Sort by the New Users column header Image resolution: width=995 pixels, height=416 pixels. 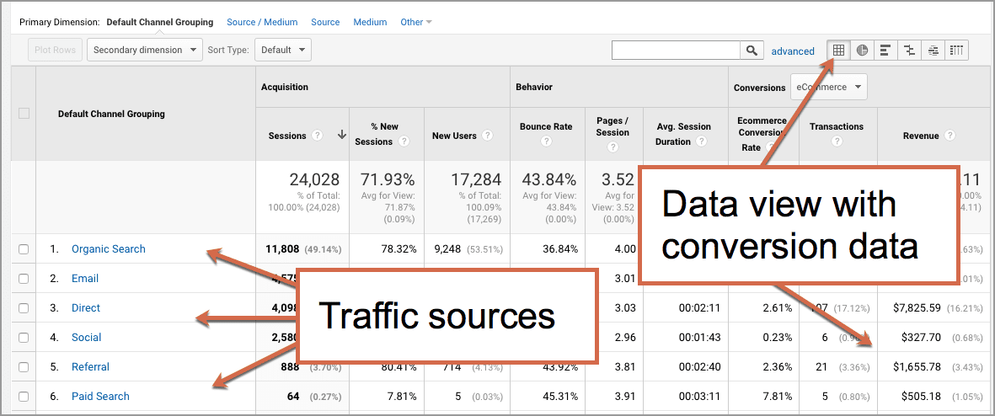(454, 136)
